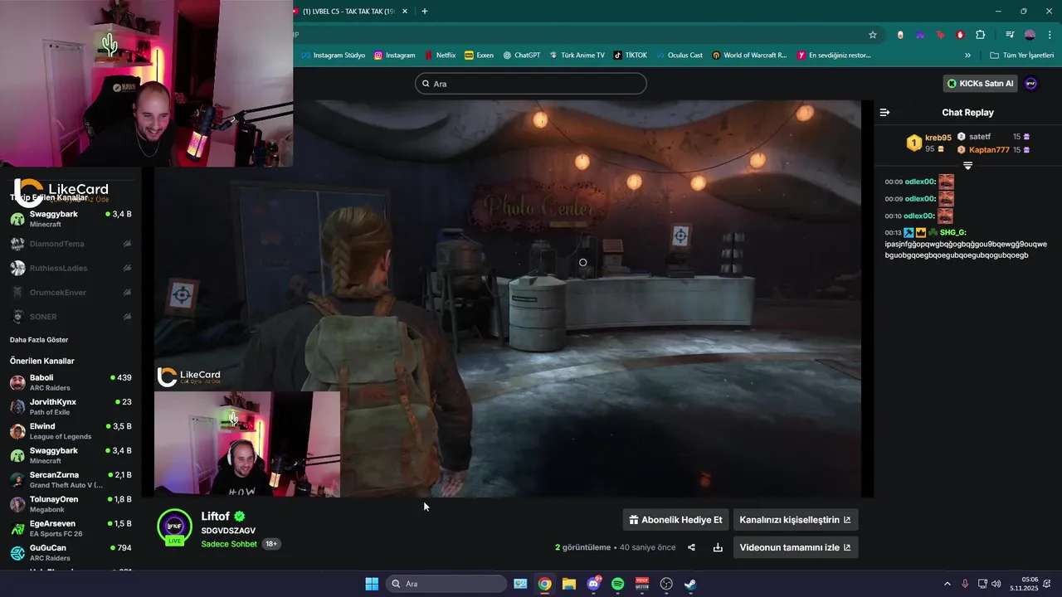
Task: Collapse the chat panel with arrow icon
Action: pyautogui.click(x=884, y=112)
